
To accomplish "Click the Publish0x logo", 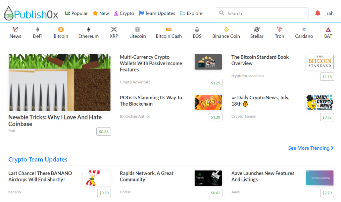I will (x=31, y=14).
